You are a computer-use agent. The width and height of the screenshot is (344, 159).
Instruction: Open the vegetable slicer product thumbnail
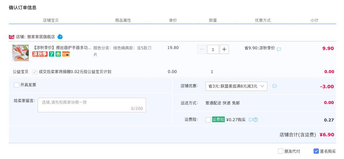(x=20, y=53)
